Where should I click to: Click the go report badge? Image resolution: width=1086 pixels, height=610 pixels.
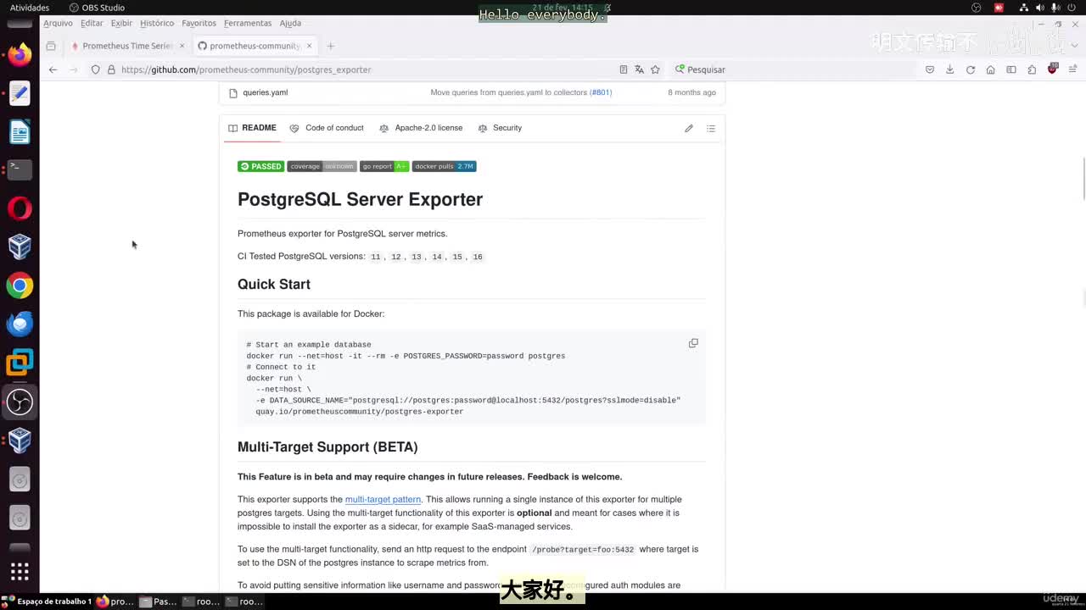[383, 166]
